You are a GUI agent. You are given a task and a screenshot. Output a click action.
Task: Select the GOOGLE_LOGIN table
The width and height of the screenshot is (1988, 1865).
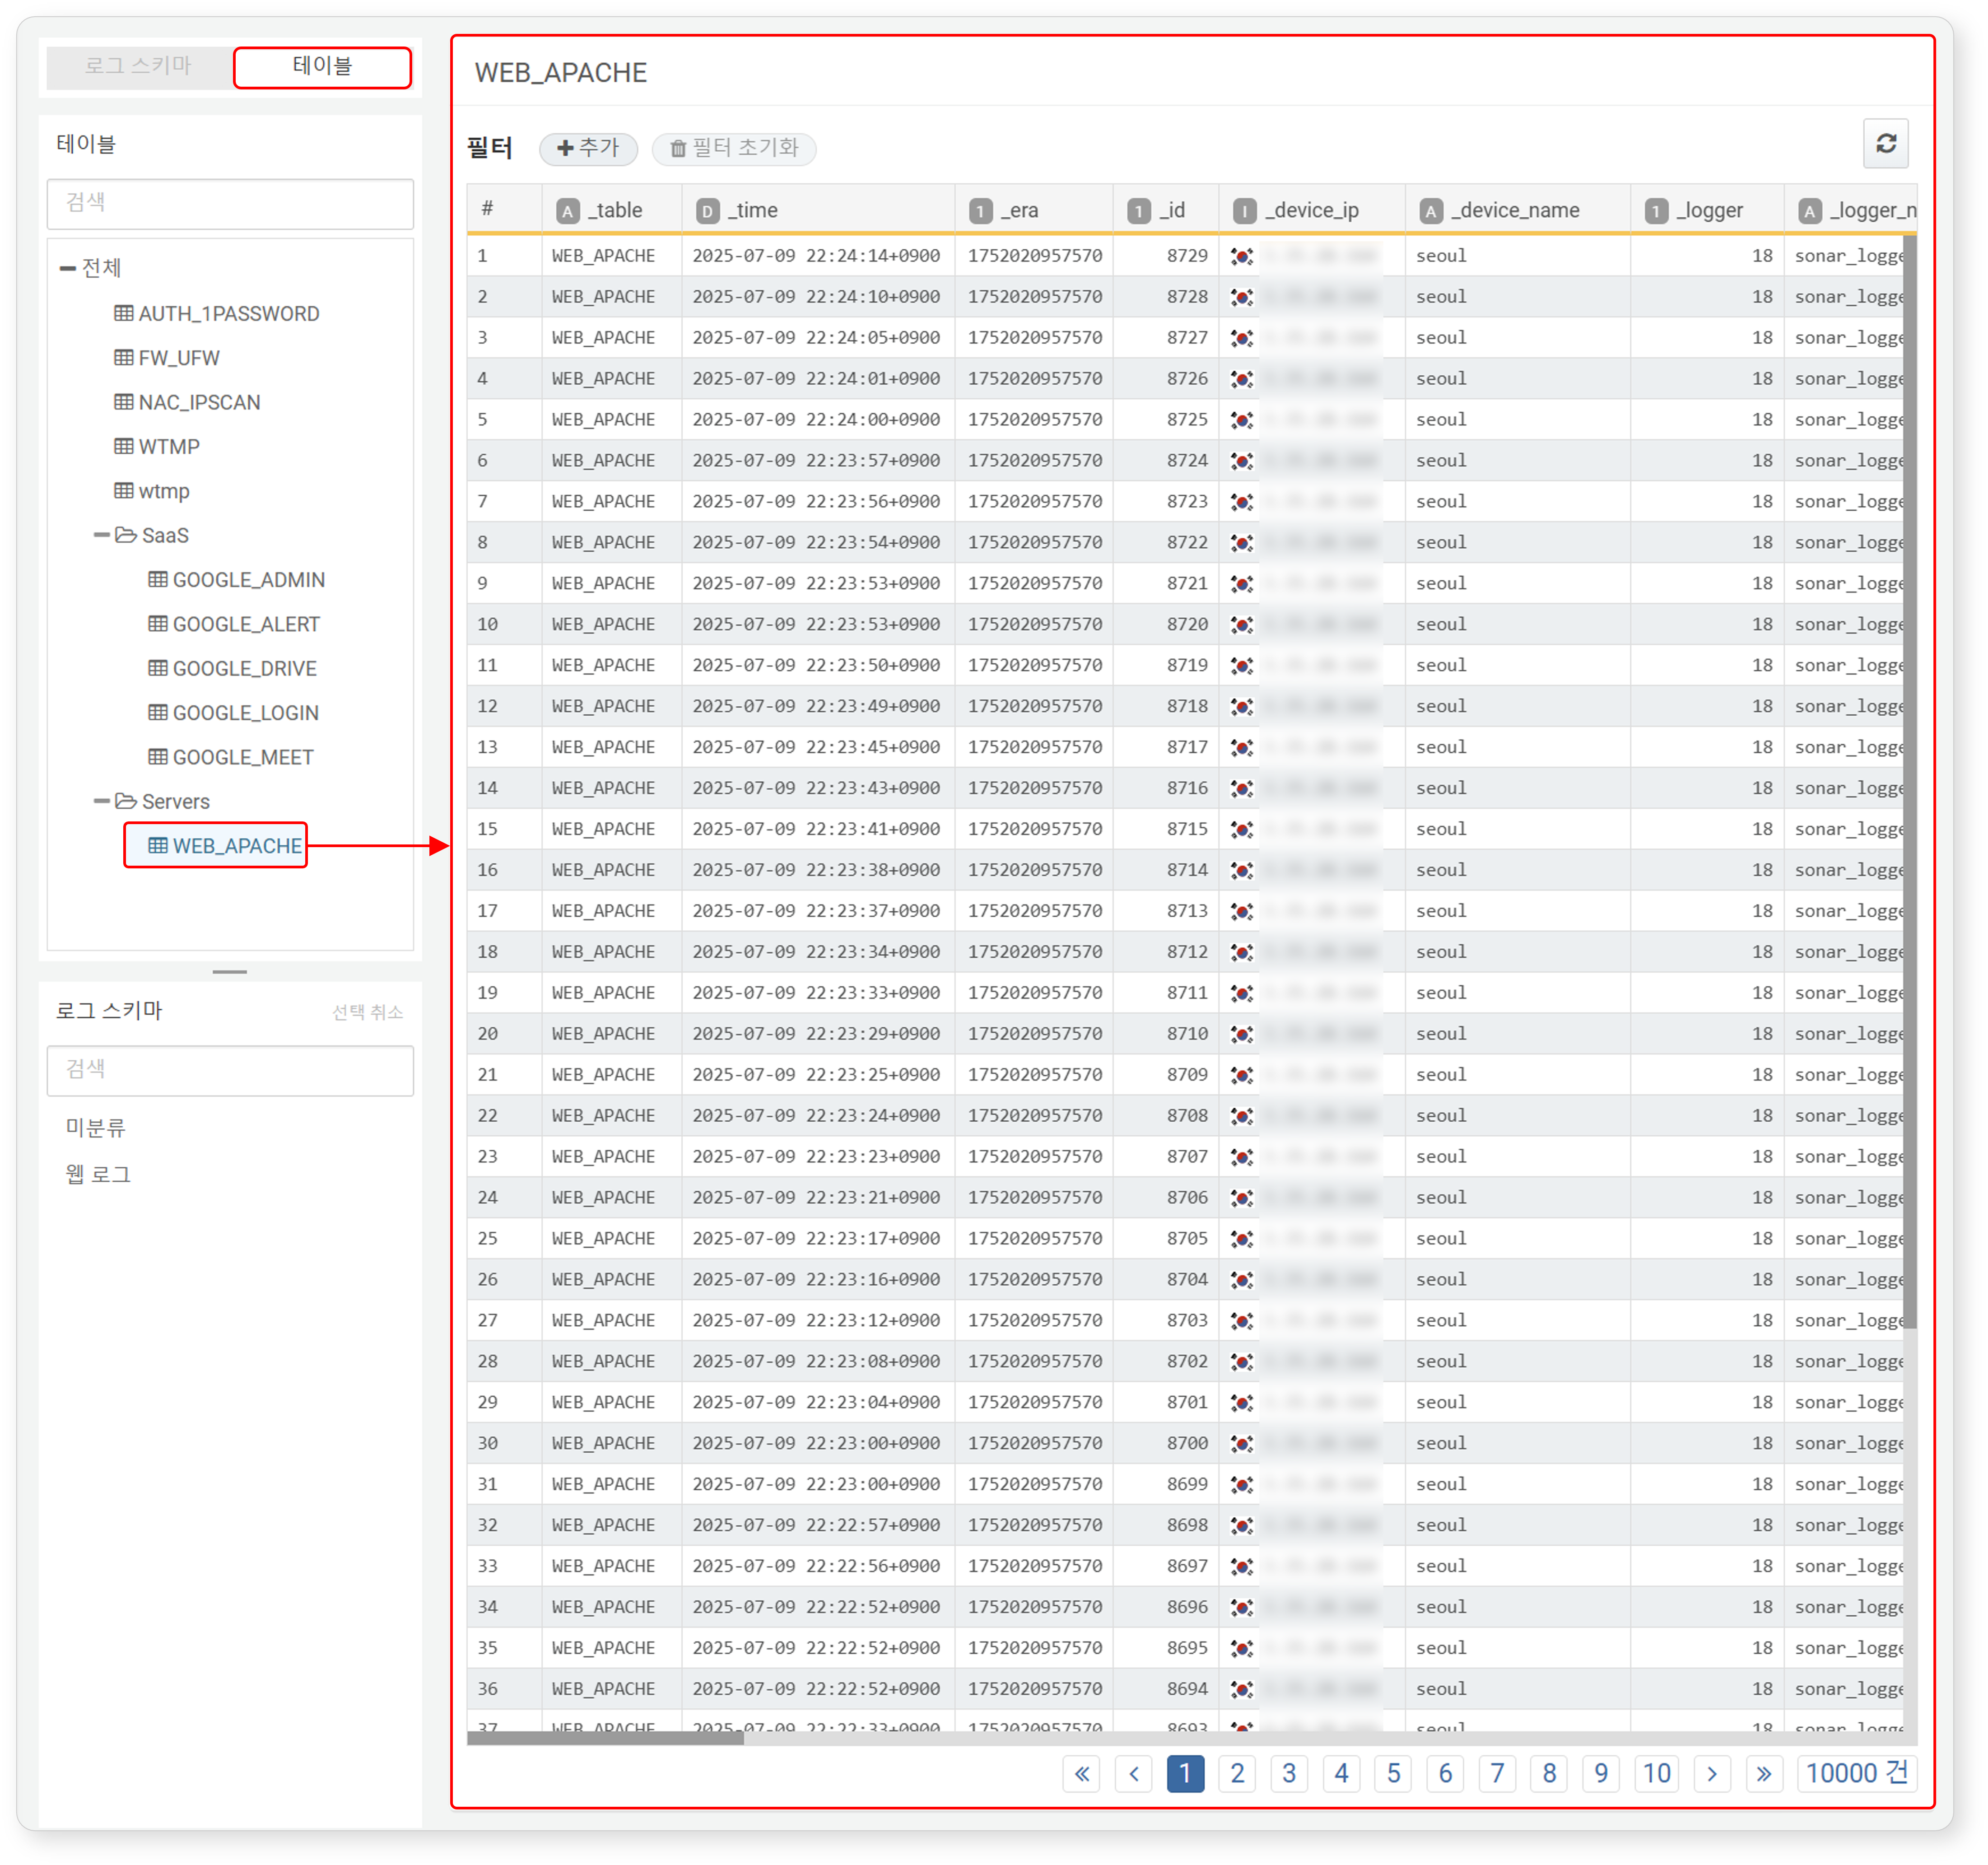tap(233, 713)
